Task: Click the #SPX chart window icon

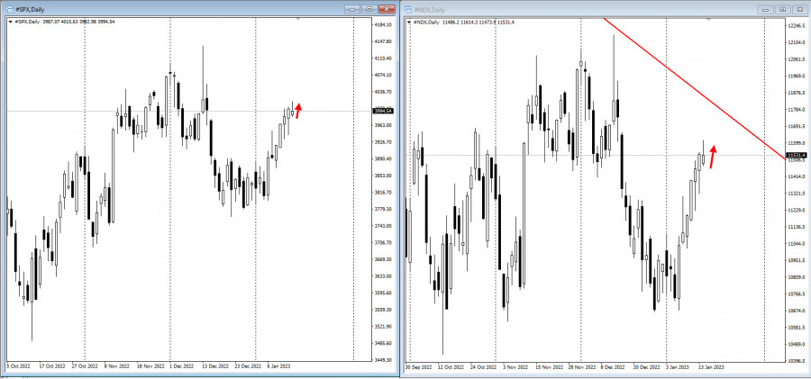Action: coord(9,8)
